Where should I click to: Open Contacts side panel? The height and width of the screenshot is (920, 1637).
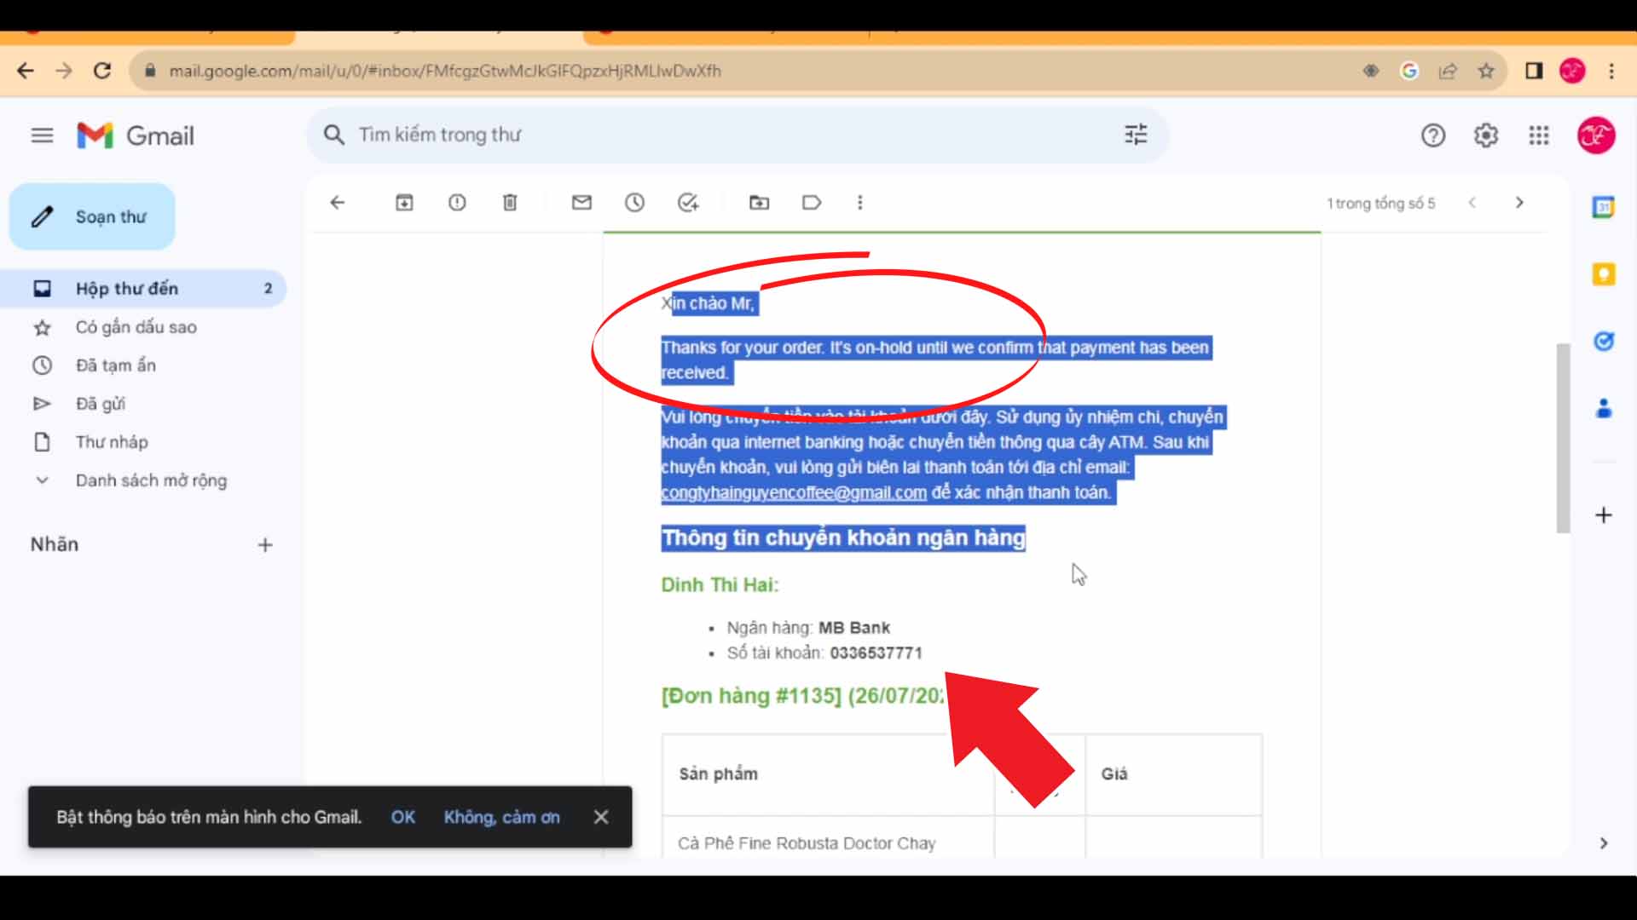(1604, 409)
